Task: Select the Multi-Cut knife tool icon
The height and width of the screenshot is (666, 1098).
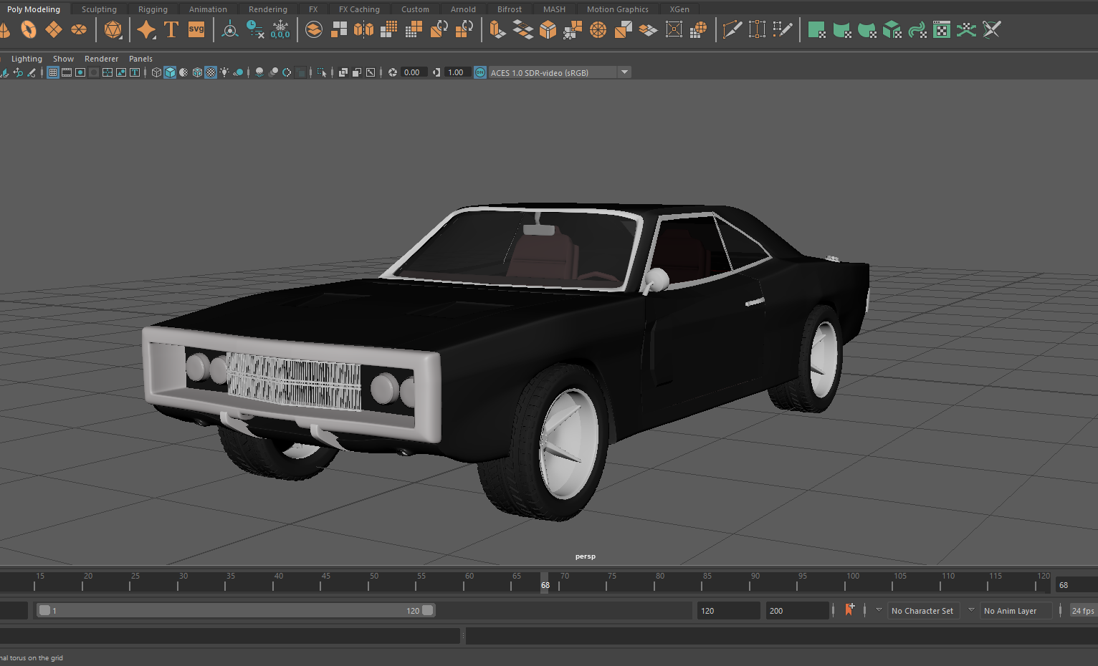Action: [x=732, y=29]
